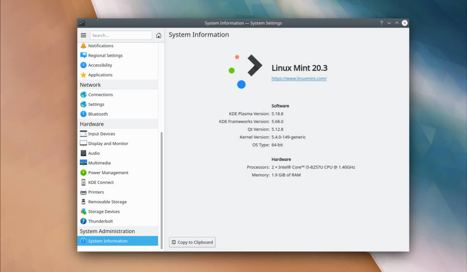The height and width of the screenshot is (272, 467).
Task: Open Printers settings
Action: pos(118,192)
